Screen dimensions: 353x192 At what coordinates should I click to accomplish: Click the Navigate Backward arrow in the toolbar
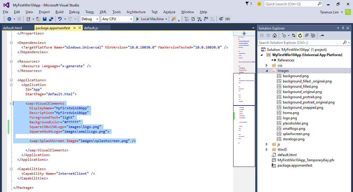click(9, 19)
